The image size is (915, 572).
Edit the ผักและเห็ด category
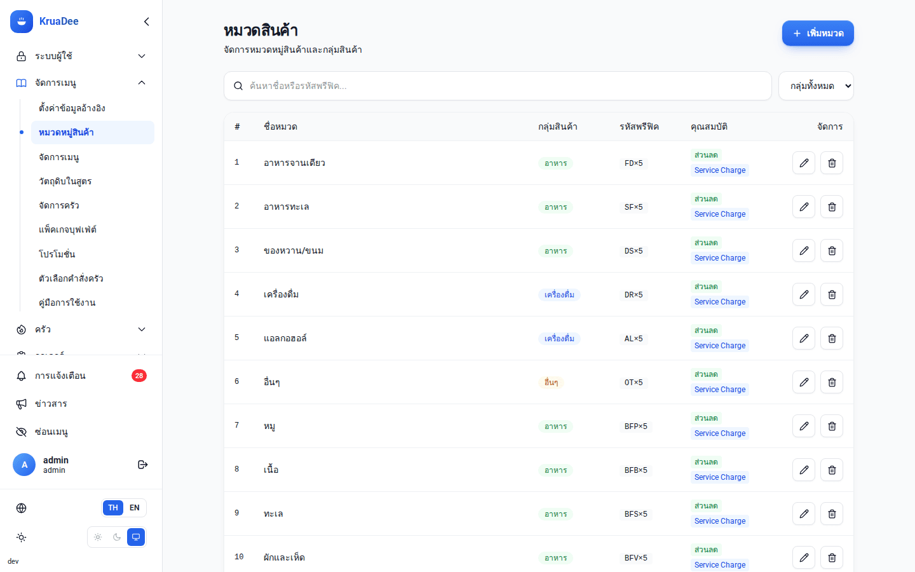pyautogui.click(x=804, y=558)
